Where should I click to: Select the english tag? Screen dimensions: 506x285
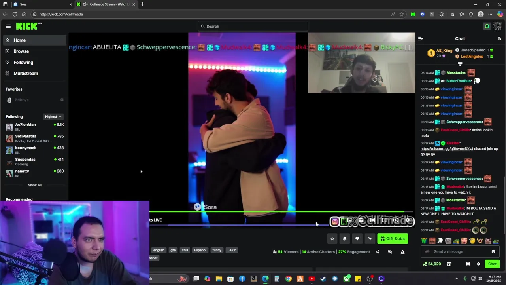tap(159, 250)
